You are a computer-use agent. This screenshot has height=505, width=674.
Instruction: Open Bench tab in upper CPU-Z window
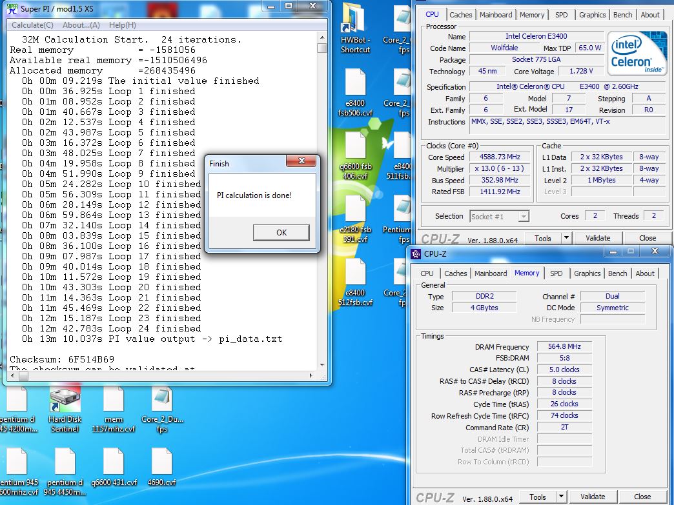[x=622, y=15]
